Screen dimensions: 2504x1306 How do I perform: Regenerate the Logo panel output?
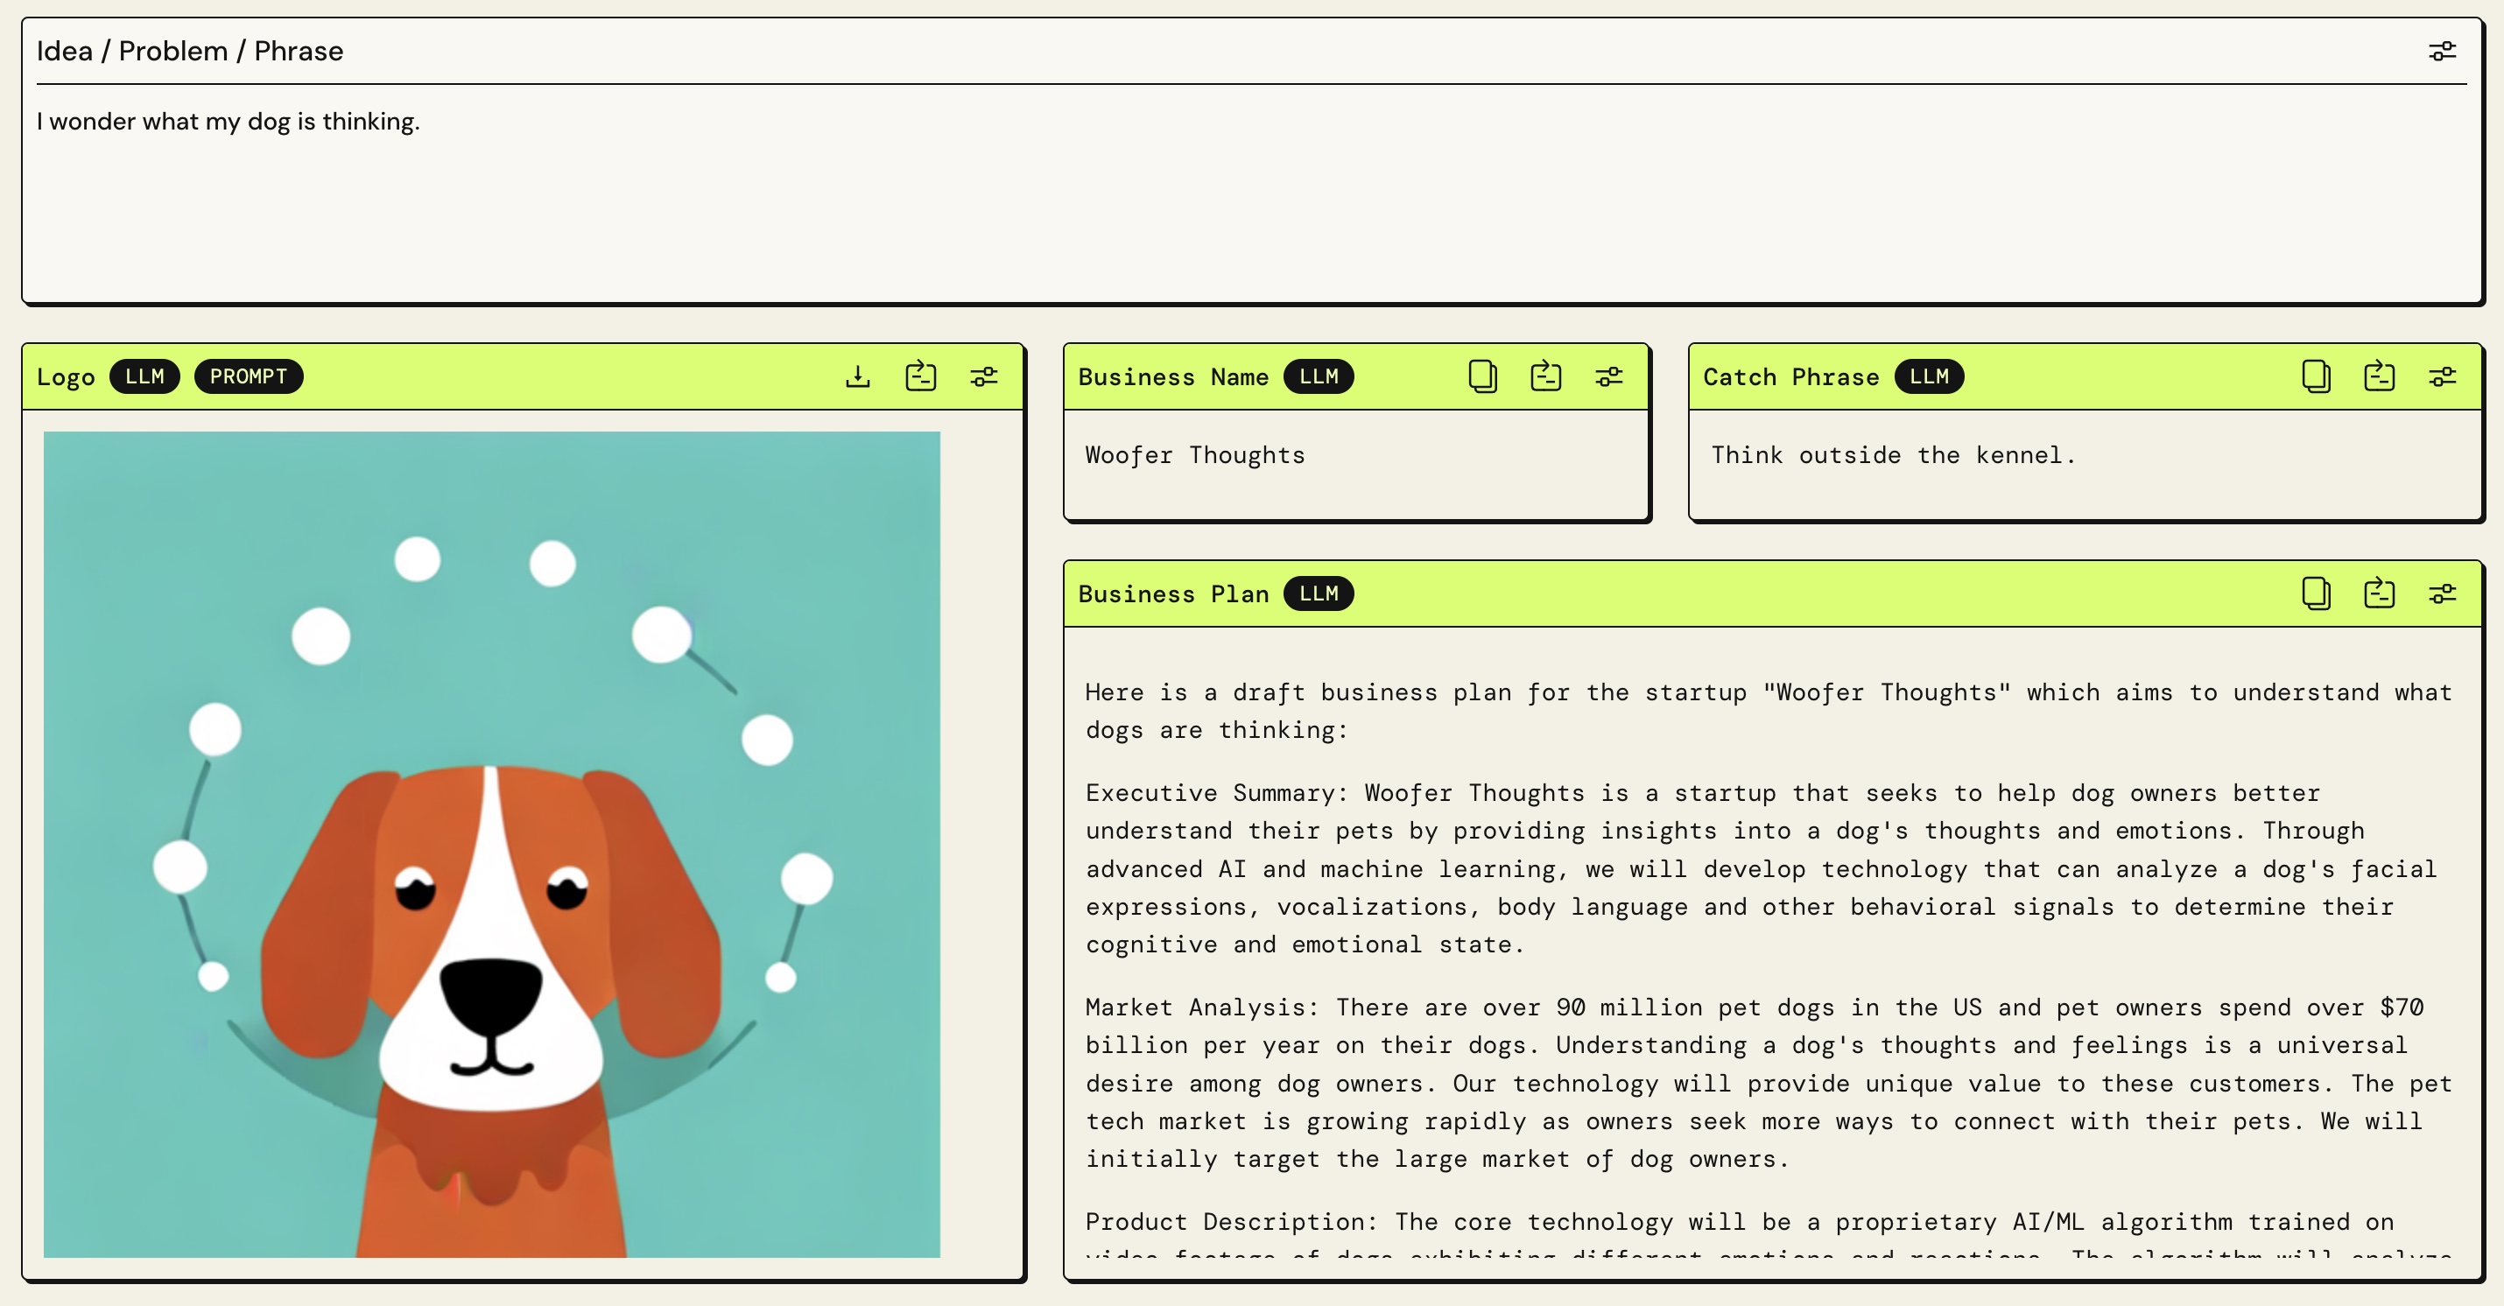[x=919, y=376]
